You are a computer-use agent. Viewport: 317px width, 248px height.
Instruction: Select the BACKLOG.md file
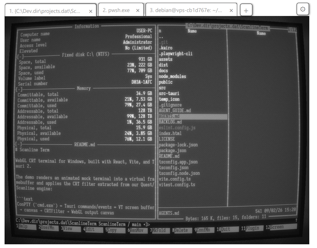coord(170,122)
